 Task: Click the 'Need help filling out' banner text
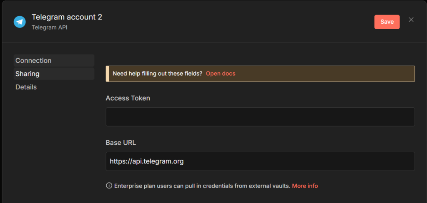click(157, 74)
